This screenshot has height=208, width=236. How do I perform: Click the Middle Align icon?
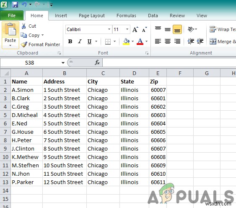coord(168,29)
